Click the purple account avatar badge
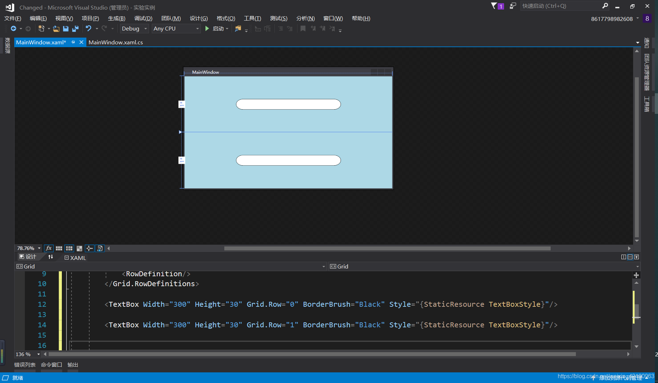This screenshot has height=383, width=658. [x=647, y=18]
